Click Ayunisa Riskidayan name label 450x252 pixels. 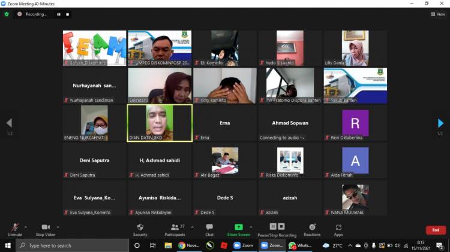(x=153, y=212)
